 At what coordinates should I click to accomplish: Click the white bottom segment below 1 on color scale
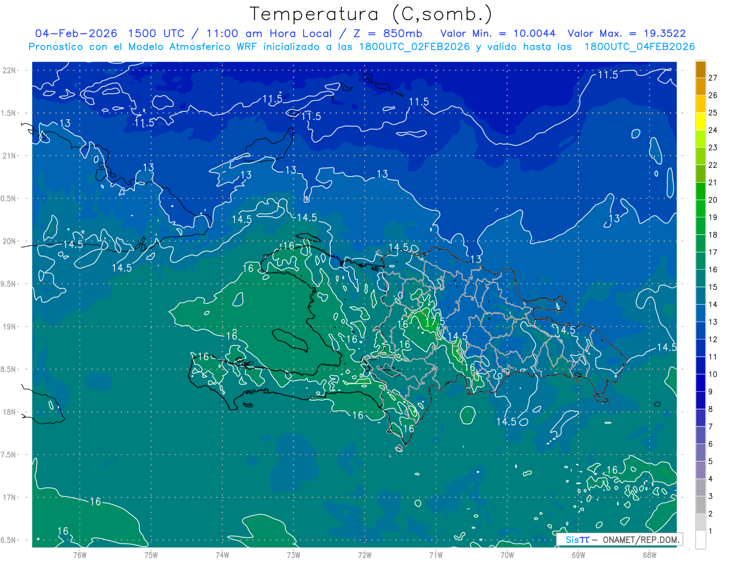click(700, 540)
